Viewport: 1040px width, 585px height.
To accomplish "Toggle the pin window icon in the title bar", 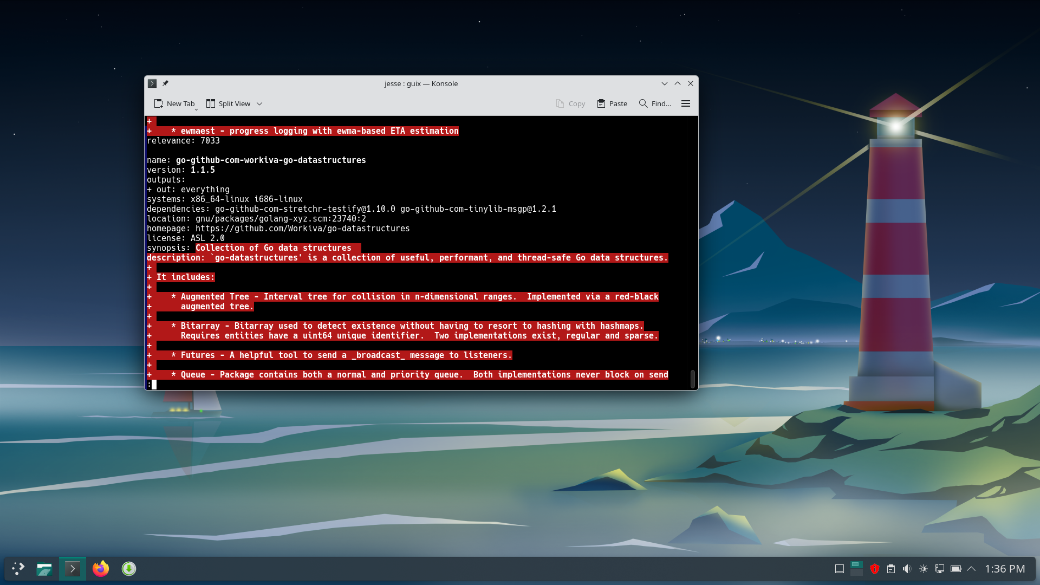I will [x=165, y=83].
